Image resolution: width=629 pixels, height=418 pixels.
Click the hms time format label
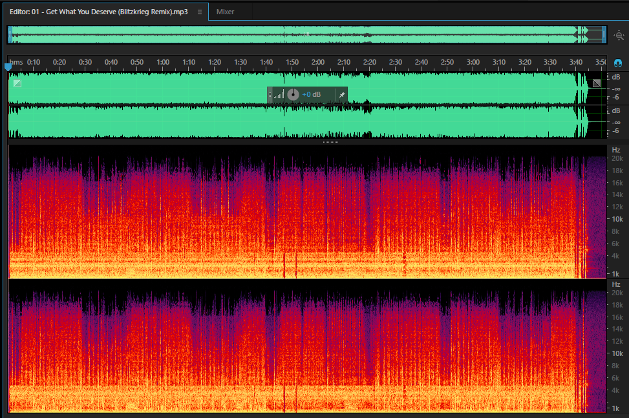point(16,62)
